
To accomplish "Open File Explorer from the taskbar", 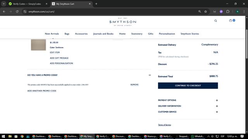I will 10,136.
